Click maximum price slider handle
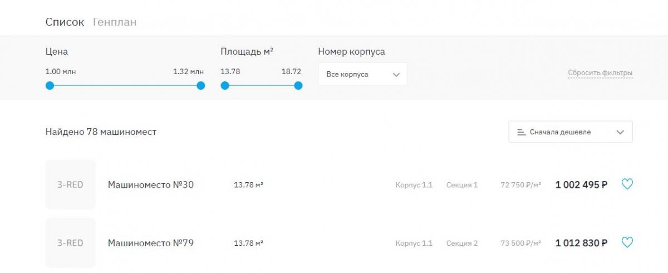The width and height of the screenshot is (668, 273). coord(200,85)
